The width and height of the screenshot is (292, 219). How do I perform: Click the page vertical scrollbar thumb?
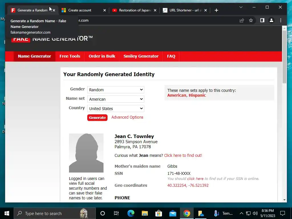tap(284, 57)
